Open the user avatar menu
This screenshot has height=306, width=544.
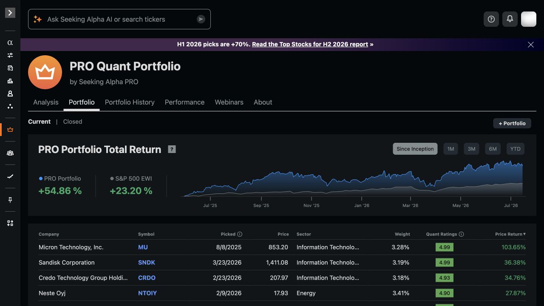pos(529,19)
